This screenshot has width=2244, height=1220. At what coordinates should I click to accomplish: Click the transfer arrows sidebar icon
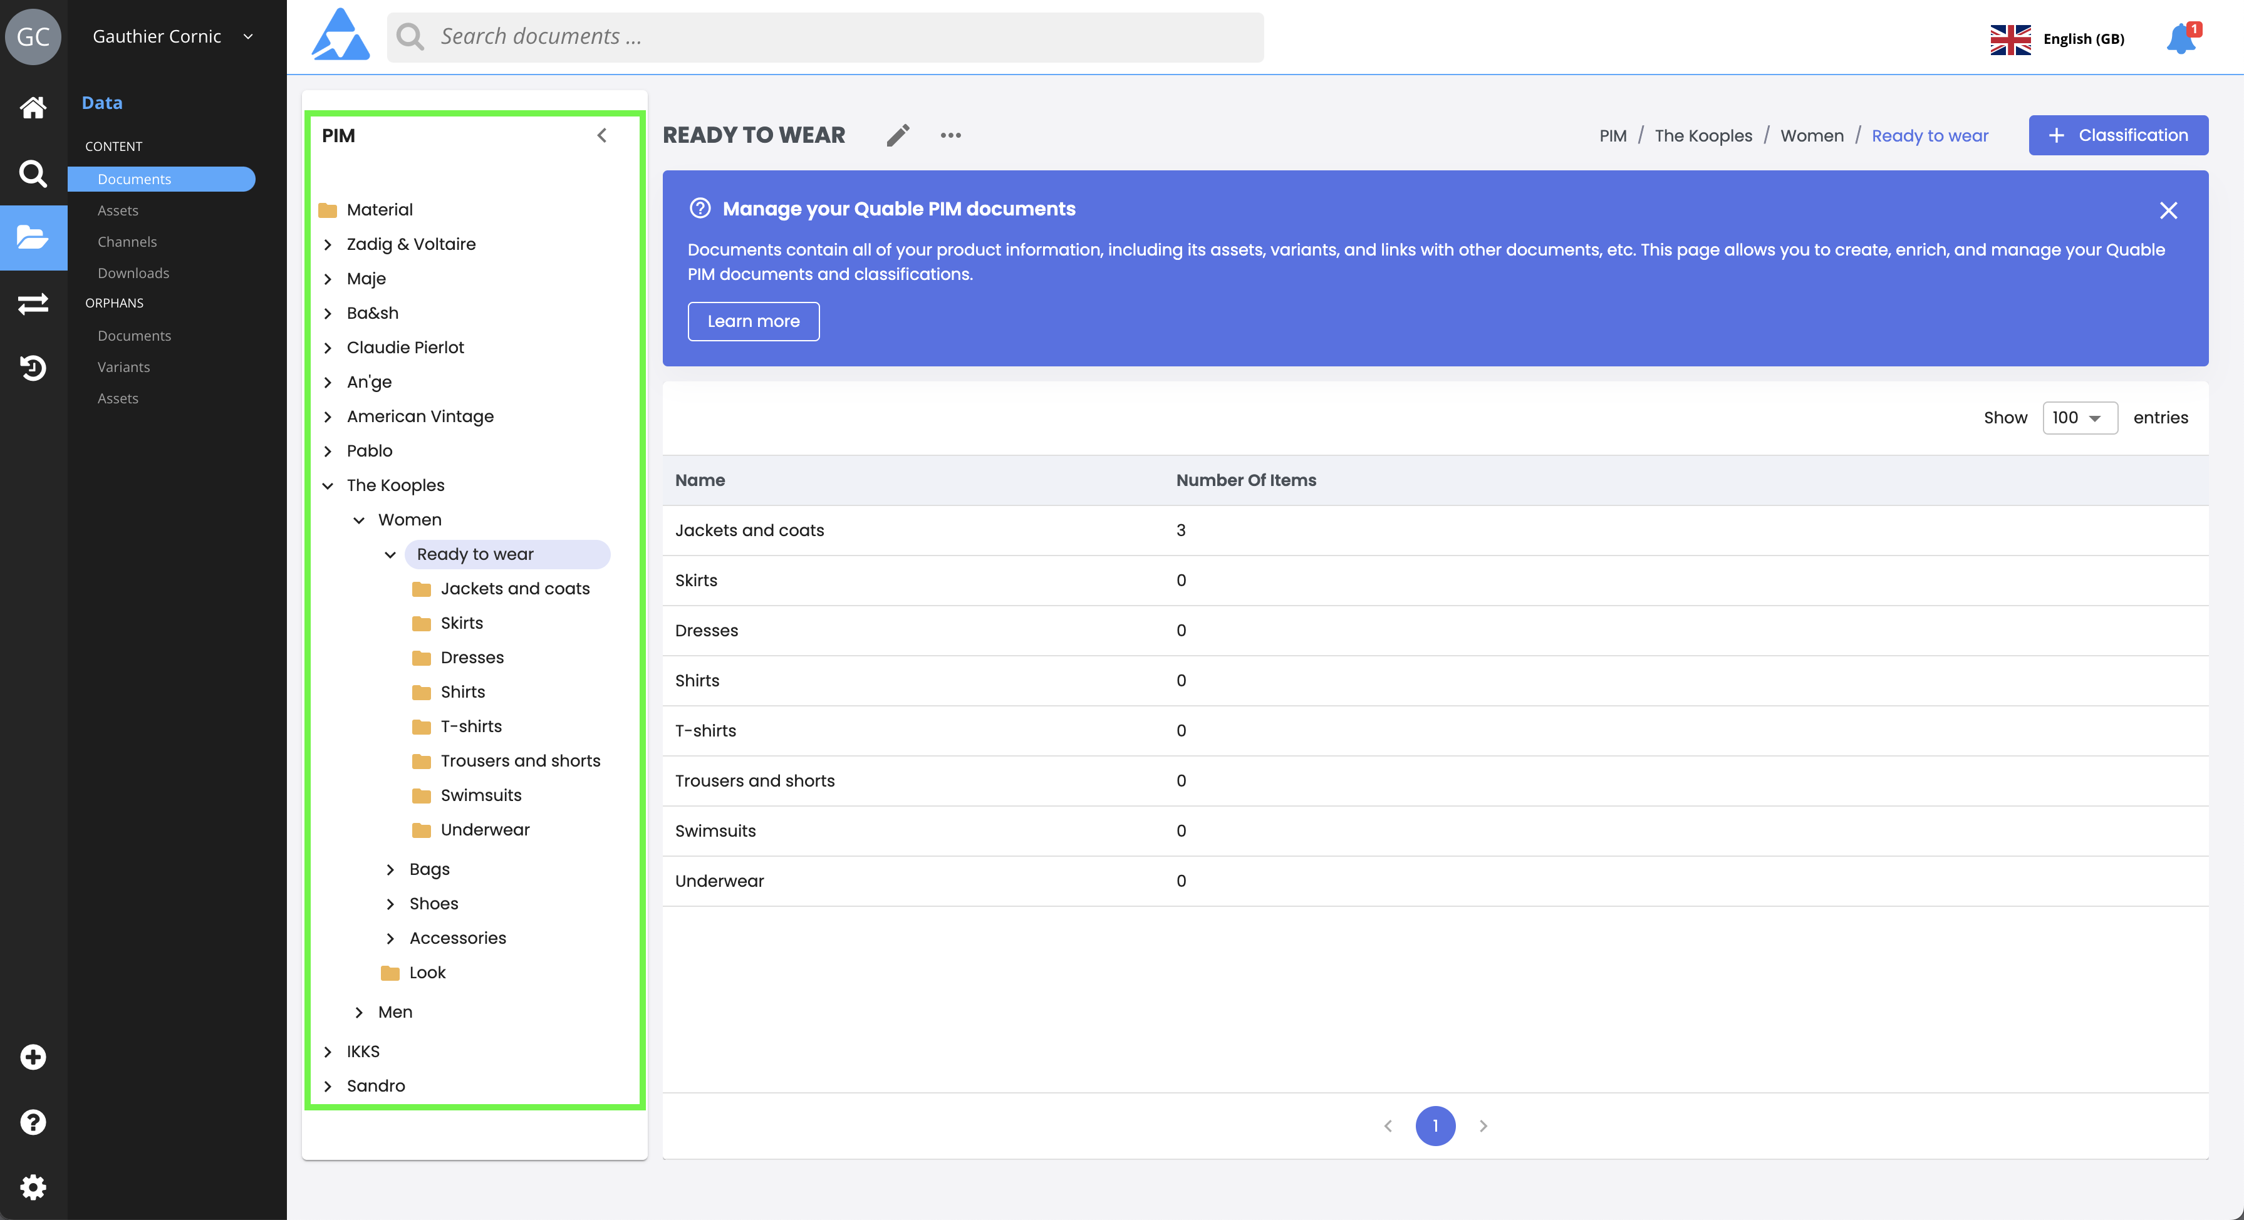33,303
